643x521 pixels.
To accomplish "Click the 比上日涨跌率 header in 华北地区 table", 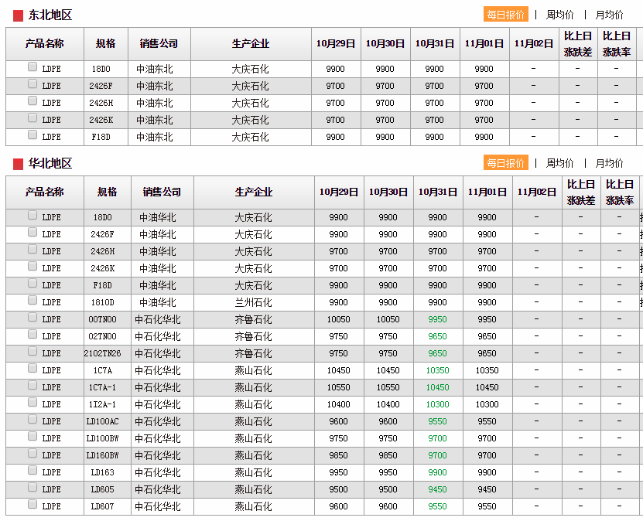I will point(620,192).
